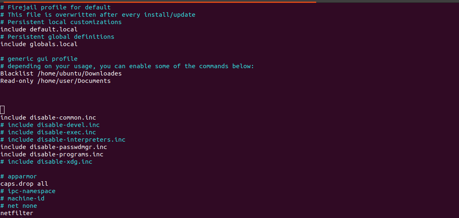Click the "# machine-id" comment
Image resolution: width=459 pixels, height=218 pixels.
[22, 198]
